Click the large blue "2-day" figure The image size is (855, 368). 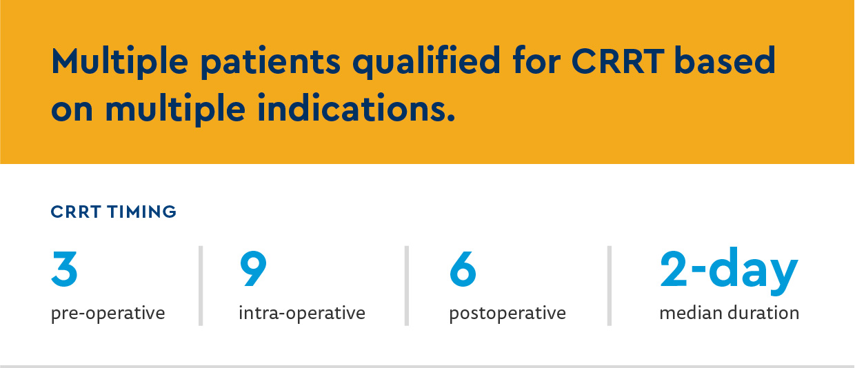729,269
